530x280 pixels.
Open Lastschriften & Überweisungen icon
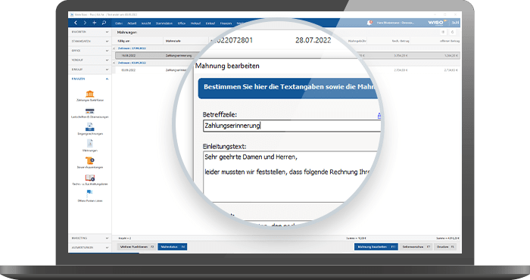(89, 110)
